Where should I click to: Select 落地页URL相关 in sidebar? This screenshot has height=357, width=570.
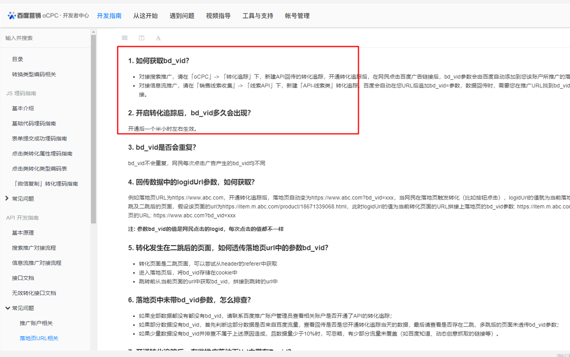(39, 338)
